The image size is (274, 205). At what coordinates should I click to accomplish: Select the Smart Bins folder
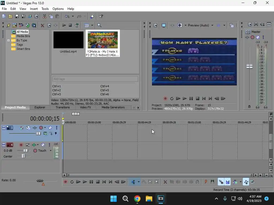[23, 49]
